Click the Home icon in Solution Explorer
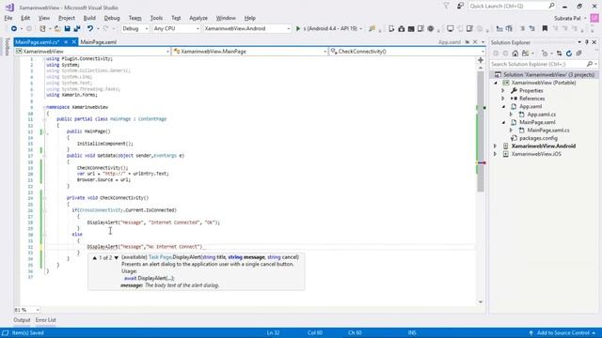Viewport: 602px width, 338px height. [x=515, y=54]
